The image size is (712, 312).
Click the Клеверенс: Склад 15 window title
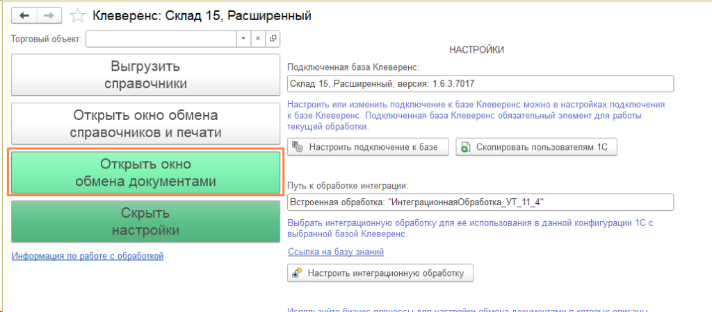(202, 15)
